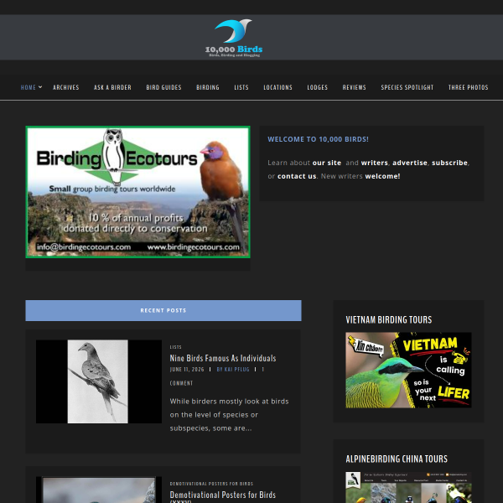Follow the 'writers' link

[x=375, y=163]
